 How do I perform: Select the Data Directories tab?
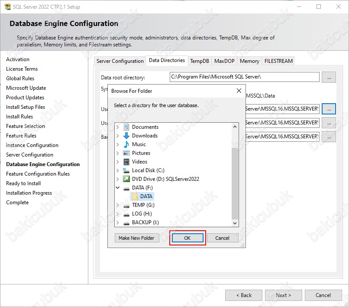(x=167, y=60)
